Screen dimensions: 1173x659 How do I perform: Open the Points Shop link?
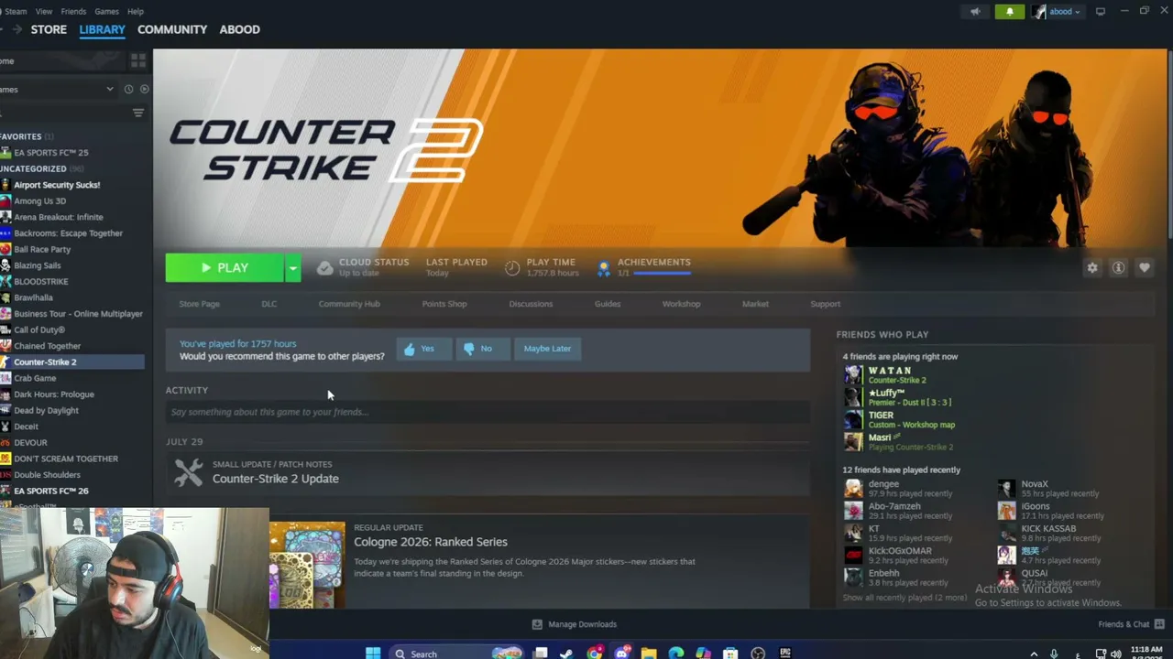pyautogui.click(x=444, y=304)
